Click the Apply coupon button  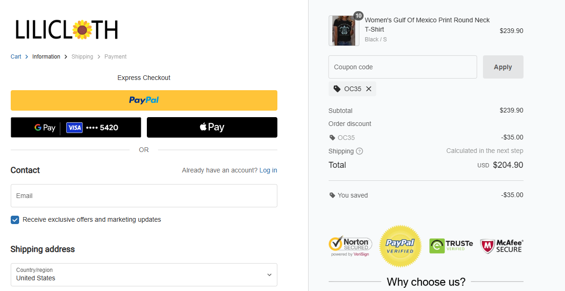pos(503,67)
